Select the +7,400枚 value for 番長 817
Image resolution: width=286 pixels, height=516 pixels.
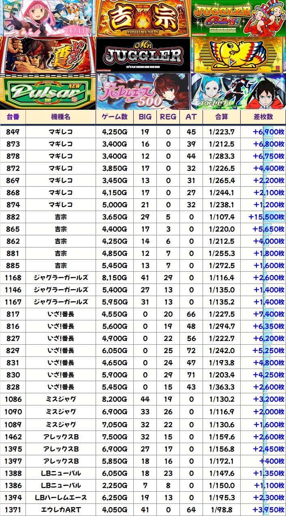(269, 314)
